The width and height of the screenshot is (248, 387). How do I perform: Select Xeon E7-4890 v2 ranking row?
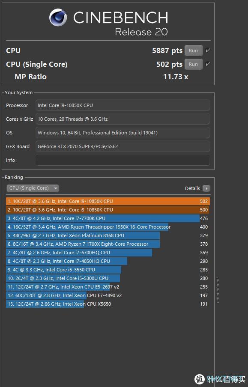108,295
